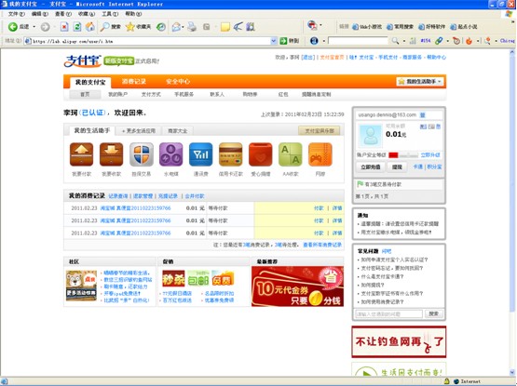Click the FAQ 搜索 button
Screen dimensions: 517x386
[x=433, y=313]
